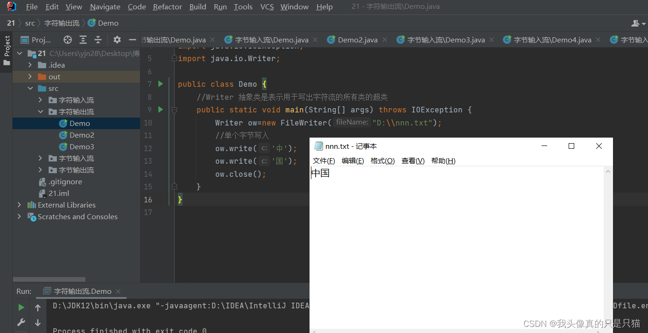Screen dimensions: 648x333
Task: Click the up arrow in Run panel
Action: coord(38,307)
